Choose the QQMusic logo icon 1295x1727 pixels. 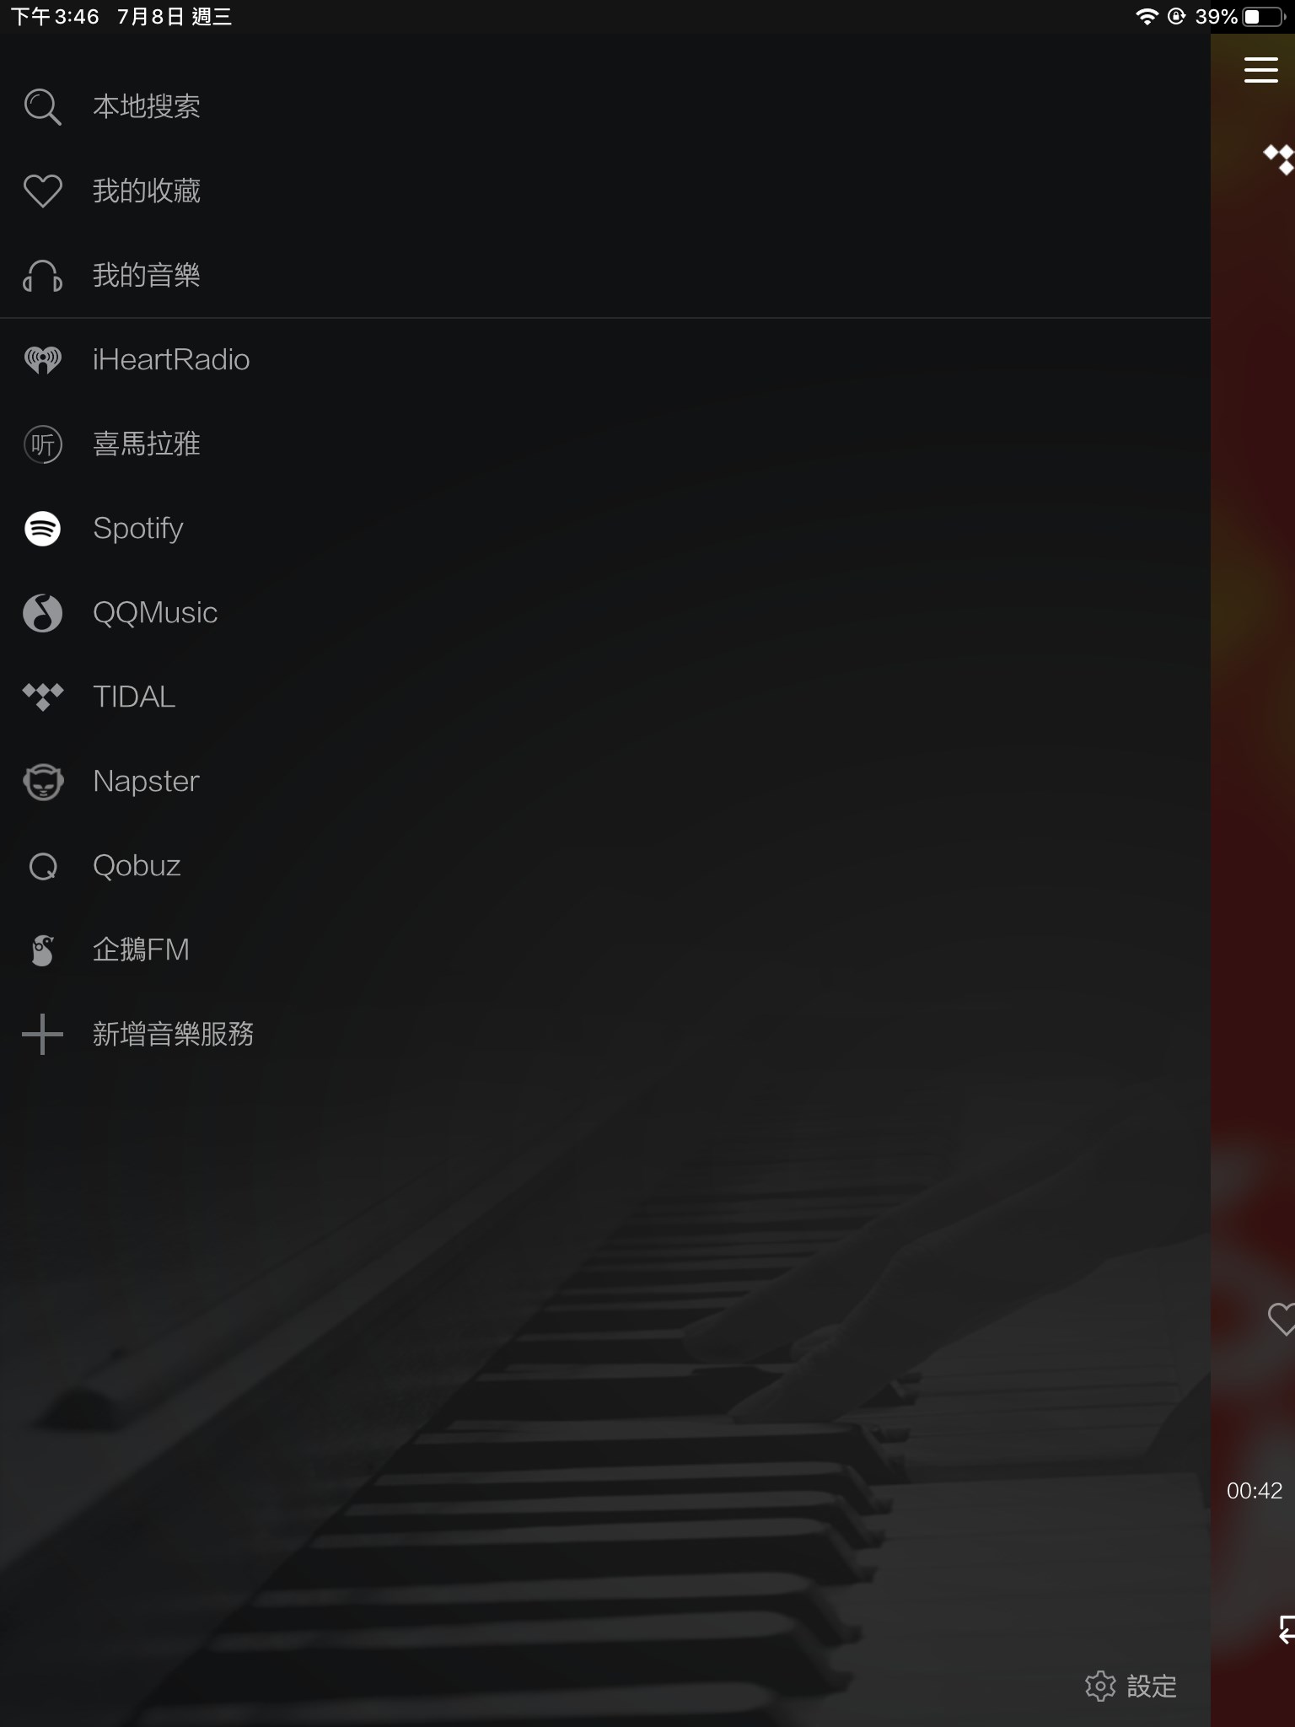point(42,613)
